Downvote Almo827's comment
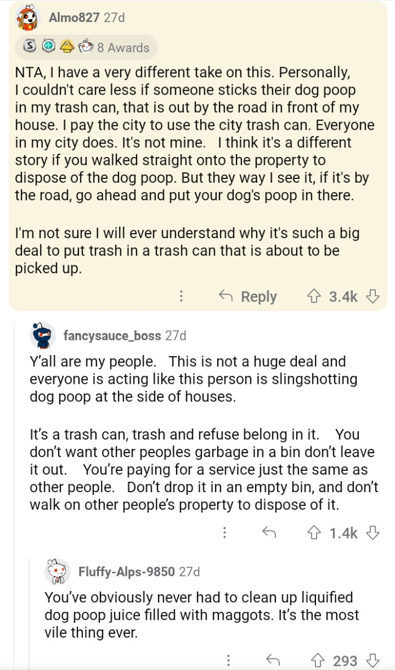Image resolution: width=395 pixels, height=670 pixels. coord(373,296)
